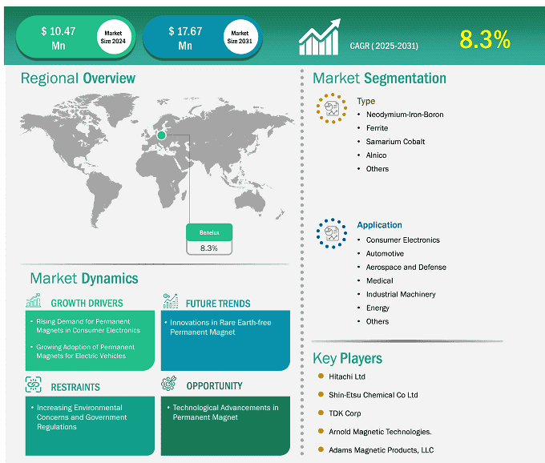The image size is (545, 463).
Task: Click the Growth Drivers bar chart icon
Action: click(34, 301)
